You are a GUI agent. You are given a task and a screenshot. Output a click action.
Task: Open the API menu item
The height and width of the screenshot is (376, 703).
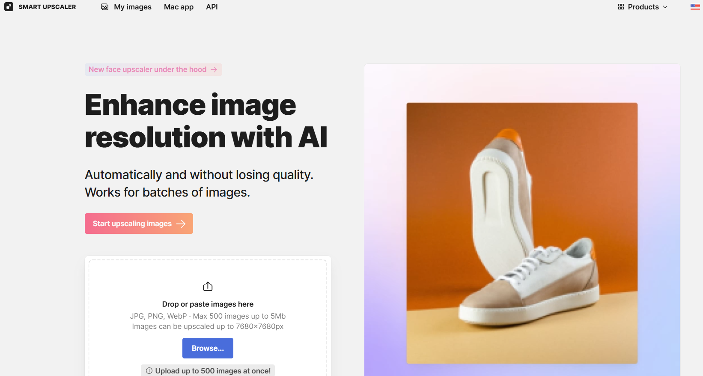click(212, 7)
